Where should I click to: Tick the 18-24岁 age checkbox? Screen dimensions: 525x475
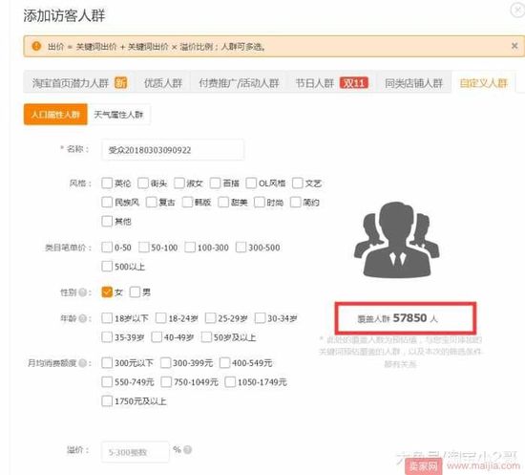[x=161, y=318]
